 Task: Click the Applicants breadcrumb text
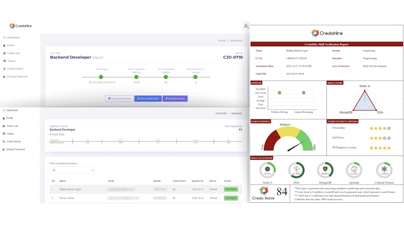[236, 113]
